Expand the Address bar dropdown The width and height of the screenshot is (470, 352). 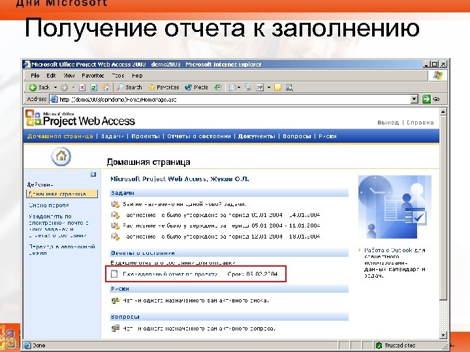(415, 99)
